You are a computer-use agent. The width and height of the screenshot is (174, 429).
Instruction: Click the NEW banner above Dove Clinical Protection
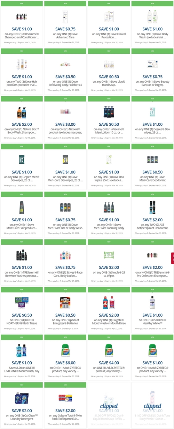coord(109,3)
